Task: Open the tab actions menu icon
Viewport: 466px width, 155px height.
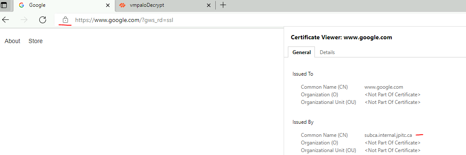Action: [4, 5]
